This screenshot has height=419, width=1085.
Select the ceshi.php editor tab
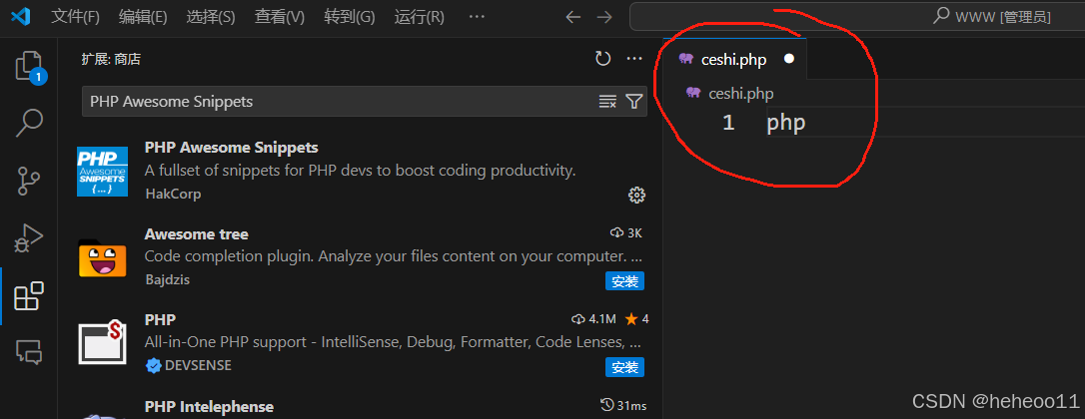coord(735,59)
